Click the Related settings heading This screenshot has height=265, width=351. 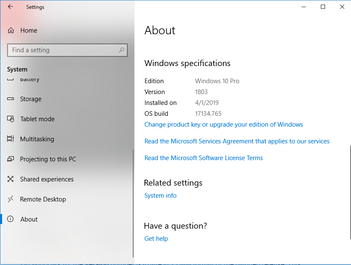coord(173,183)
